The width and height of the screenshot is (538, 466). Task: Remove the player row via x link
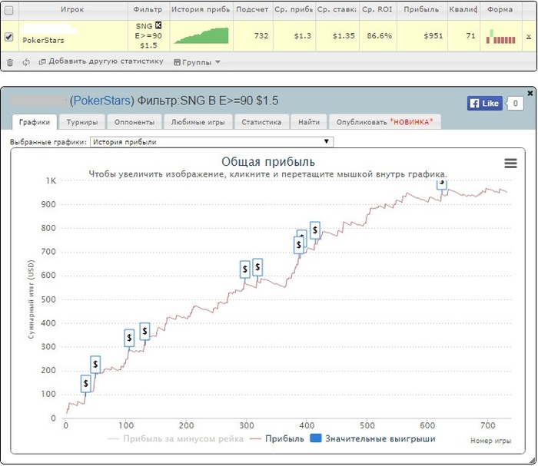click(529, 36)
